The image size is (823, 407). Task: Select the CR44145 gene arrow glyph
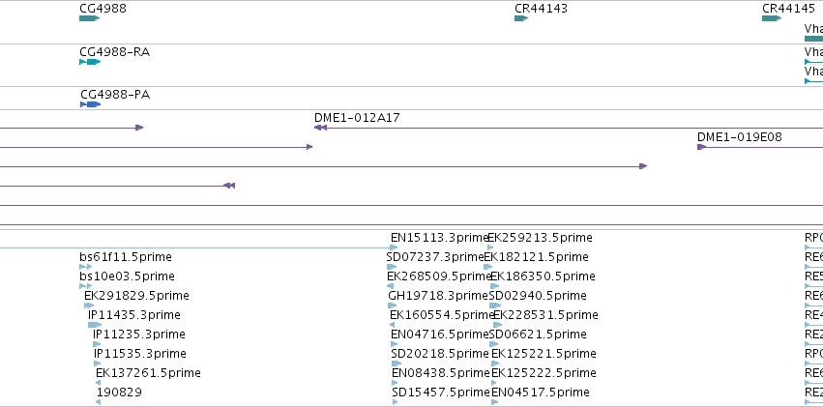tap(772, 18)
